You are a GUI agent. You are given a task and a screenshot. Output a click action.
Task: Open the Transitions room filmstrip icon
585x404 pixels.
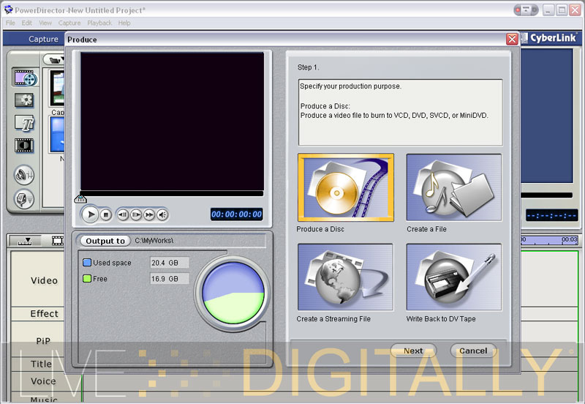pyautogui.click(x=24, y=146)
